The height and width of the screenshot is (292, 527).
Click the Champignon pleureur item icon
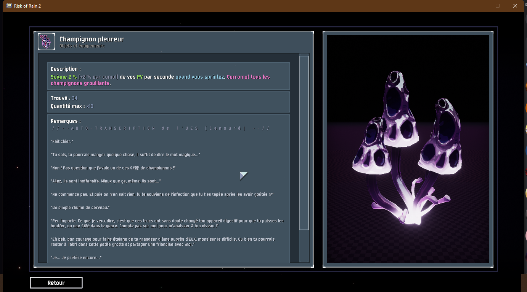pyautogui.click(x=47, y=41)
